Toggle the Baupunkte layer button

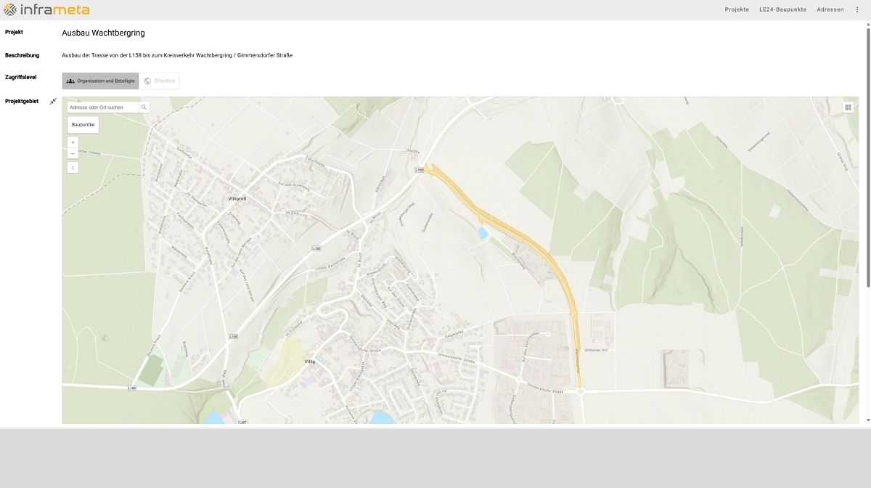83,125
